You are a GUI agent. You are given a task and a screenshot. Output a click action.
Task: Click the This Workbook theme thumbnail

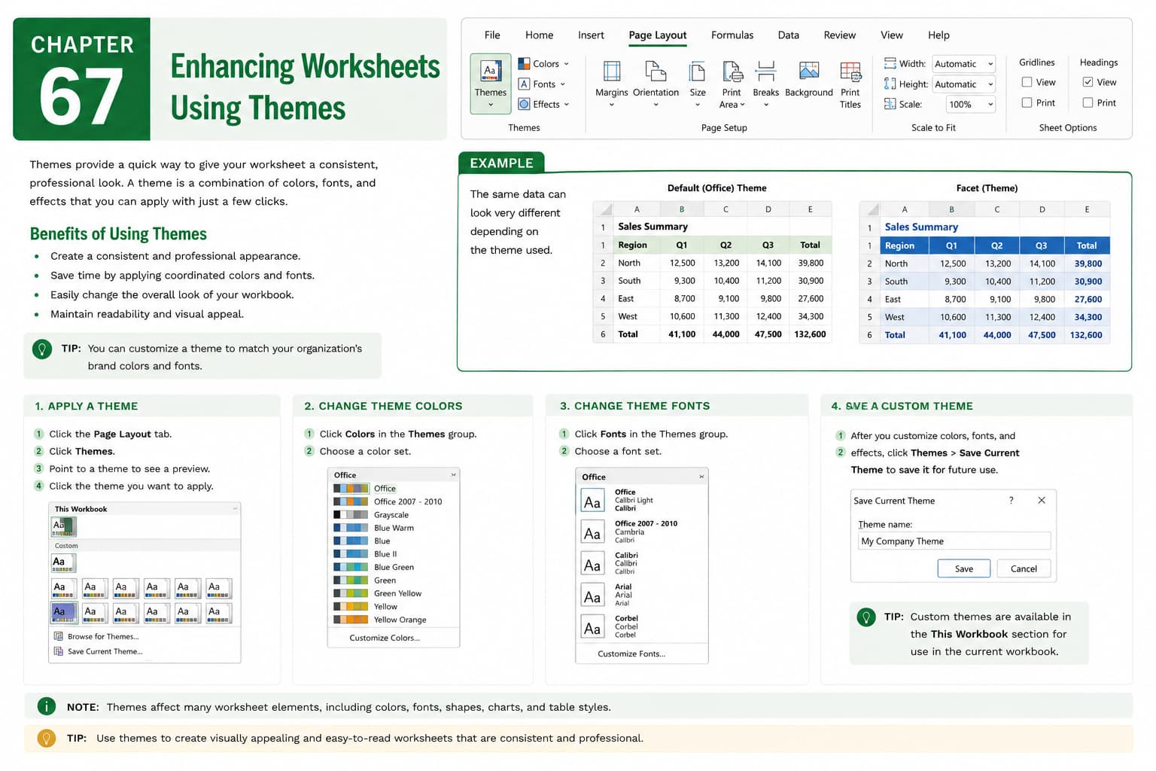tap(64, 526)
